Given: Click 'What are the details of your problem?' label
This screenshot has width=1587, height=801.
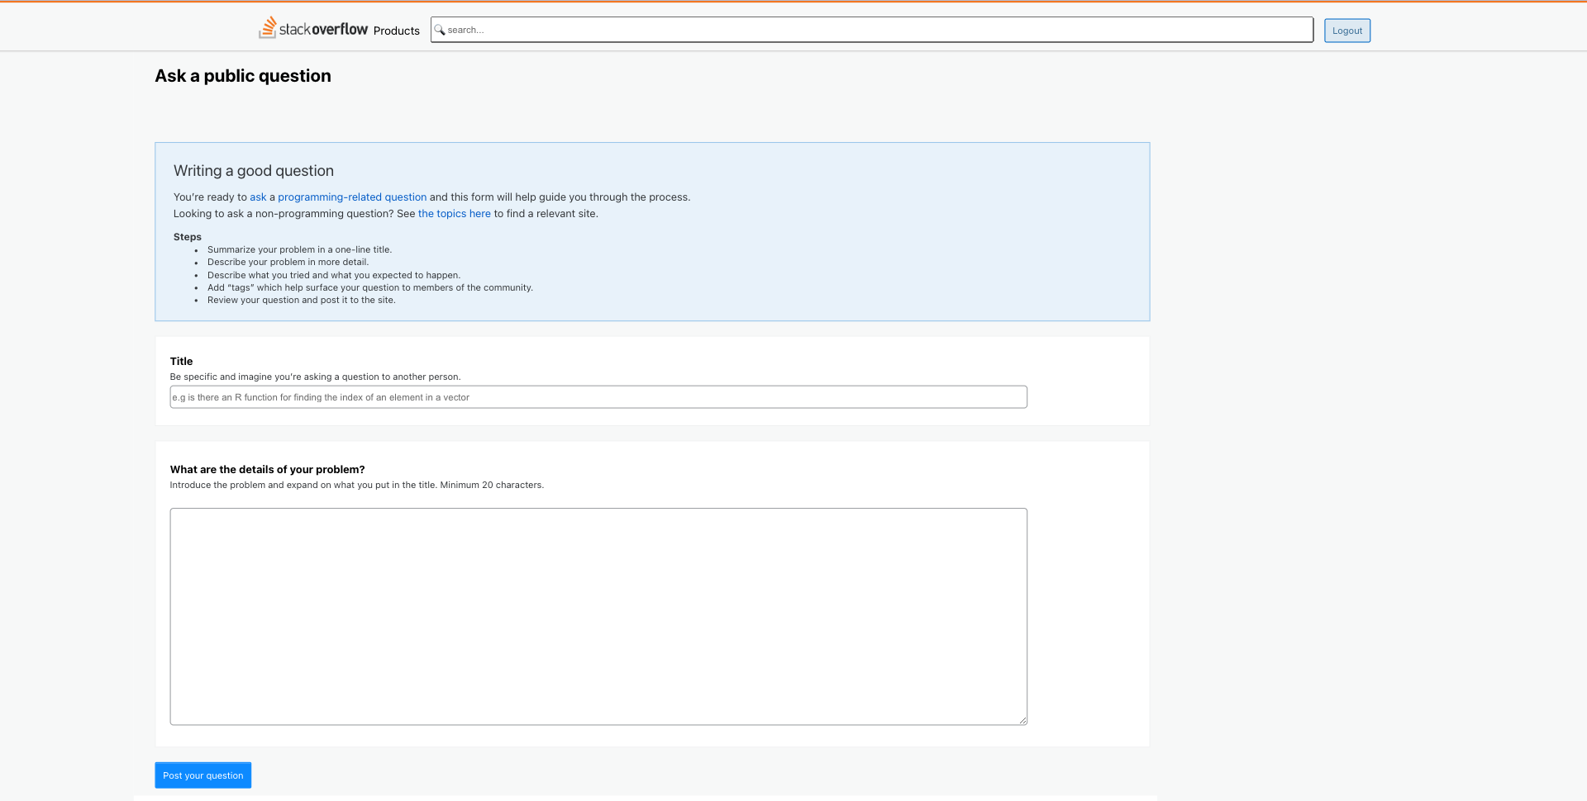Looking at the screenshot, I should [x=267, y=470].
